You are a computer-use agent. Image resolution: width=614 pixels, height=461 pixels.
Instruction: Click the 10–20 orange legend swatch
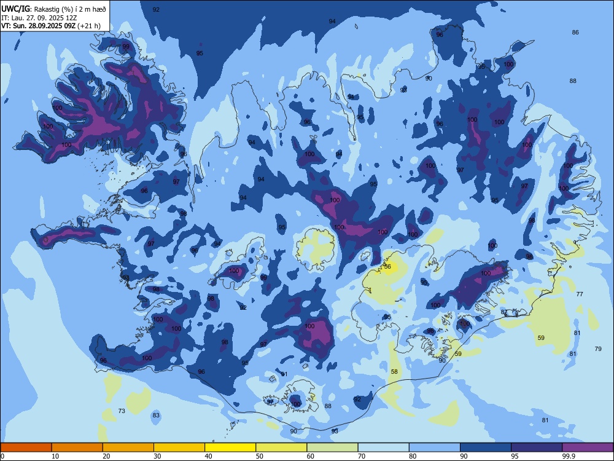pos(77,447)
